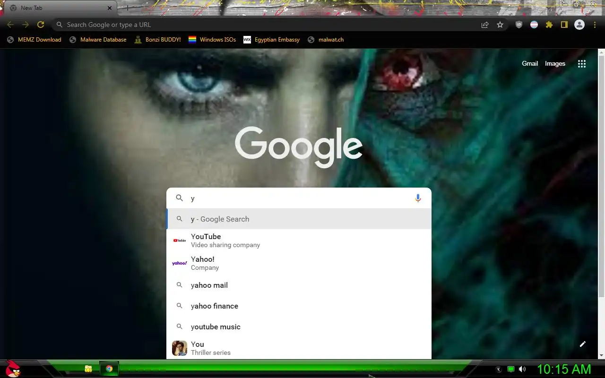The width and height of the screenshot is (605, 378).
Task: Open the Bonzi BUDDY! bookmark
Action: 157,40
